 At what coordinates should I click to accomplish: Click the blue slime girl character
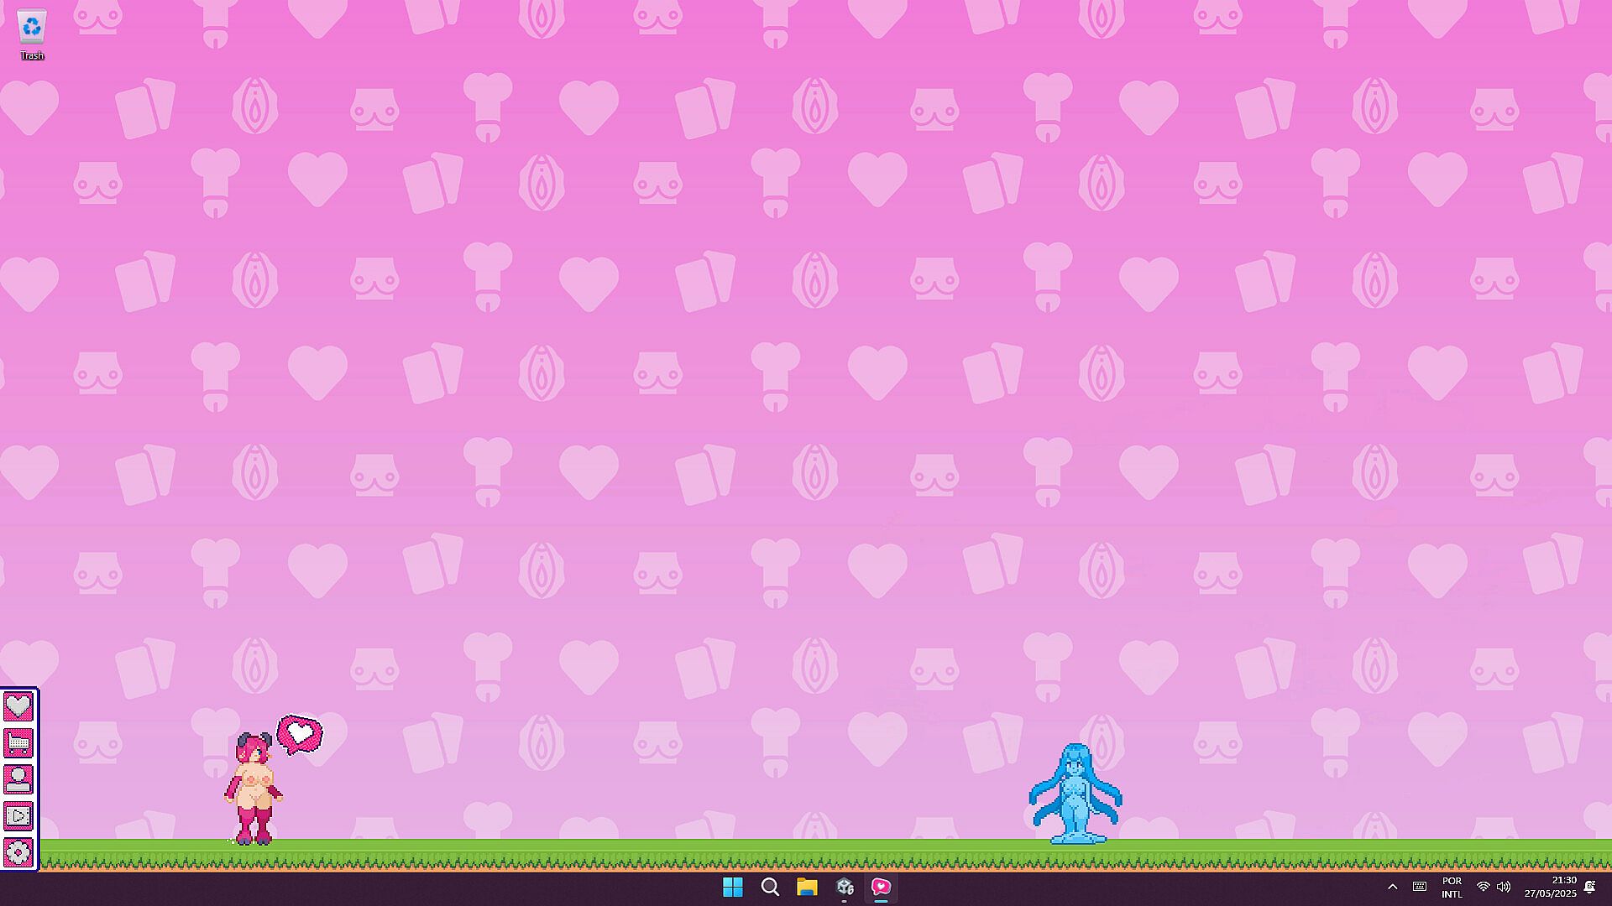tap(1076, 794)
